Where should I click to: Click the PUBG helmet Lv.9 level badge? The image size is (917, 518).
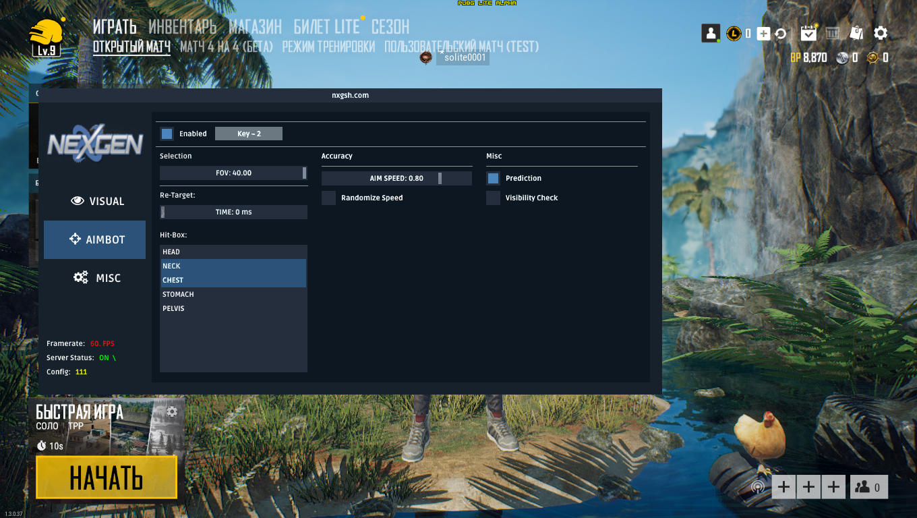[x=46, y=38]
